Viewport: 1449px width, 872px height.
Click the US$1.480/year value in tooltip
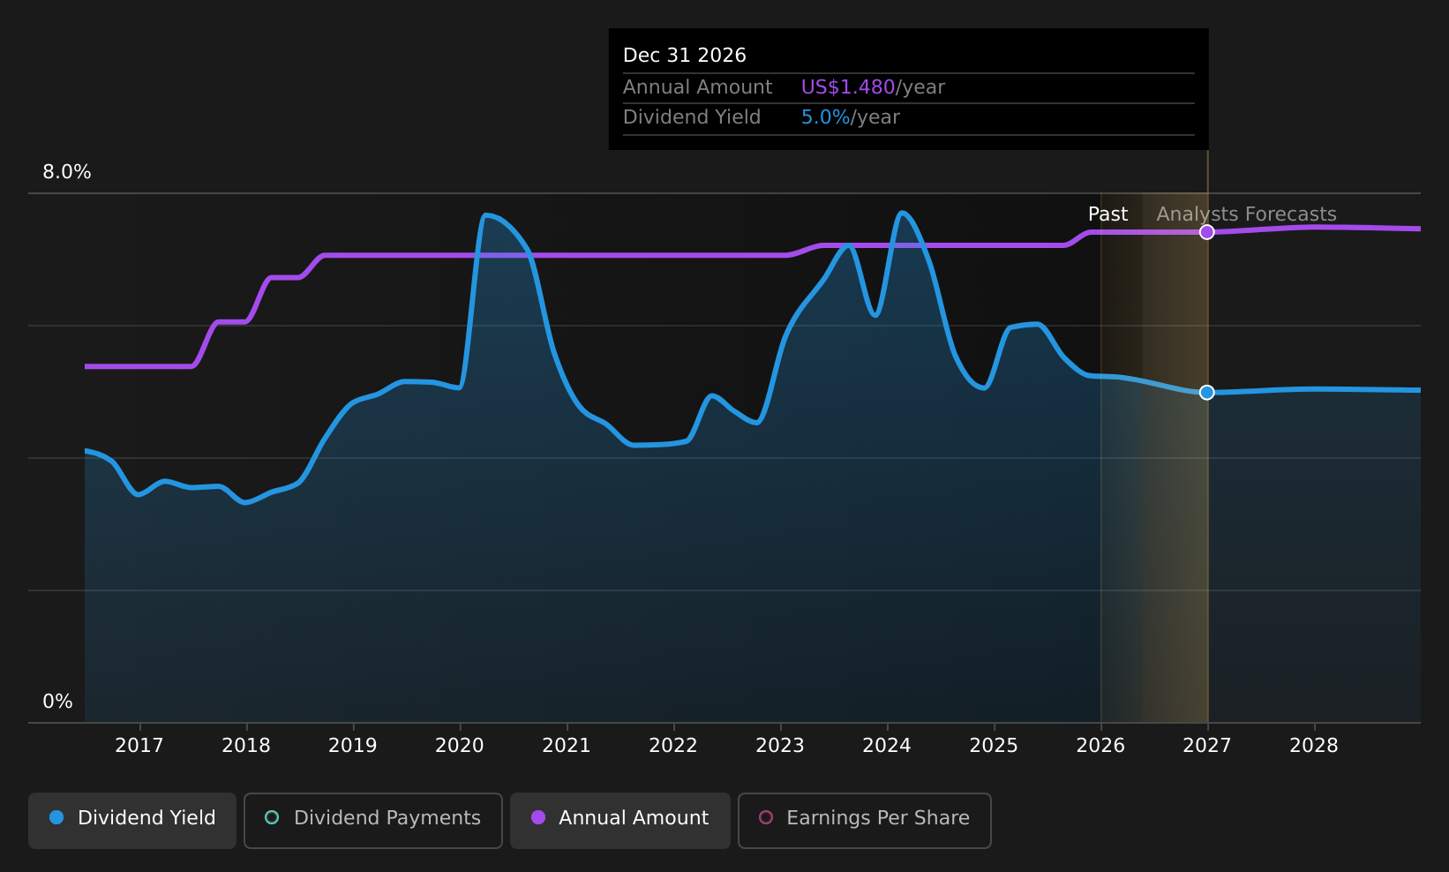click(x=873, y=87)
